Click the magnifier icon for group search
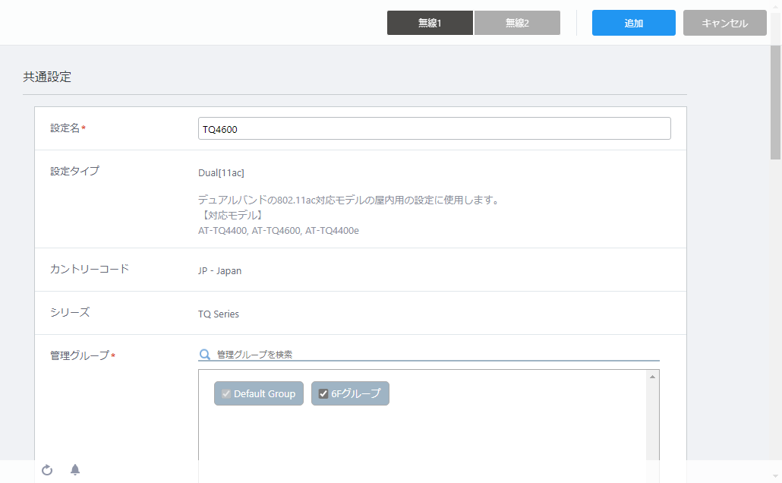 coord(204,354)
